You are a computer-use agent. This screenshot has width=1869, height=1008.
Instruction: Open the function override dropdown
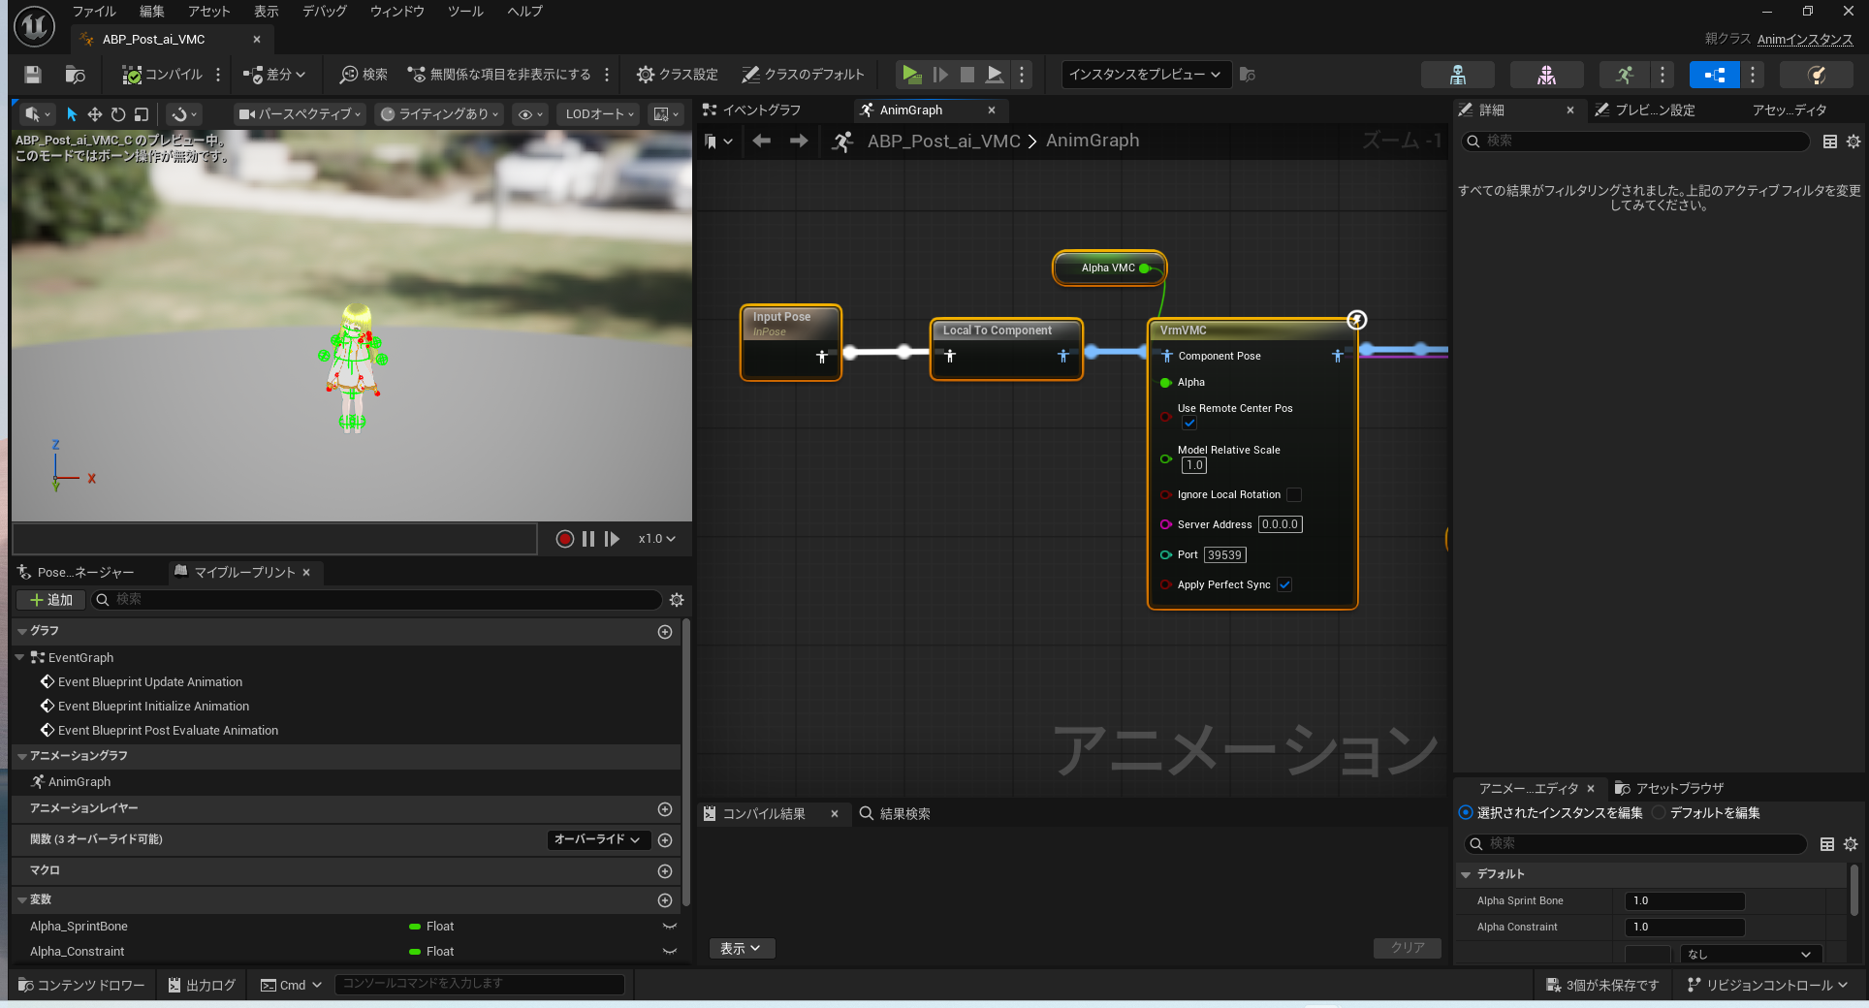pos(597,839)
